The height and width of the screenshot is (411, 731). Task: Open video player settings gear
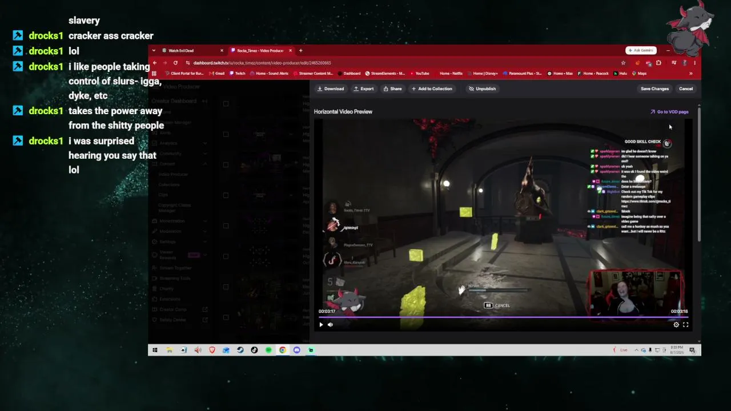676,325
